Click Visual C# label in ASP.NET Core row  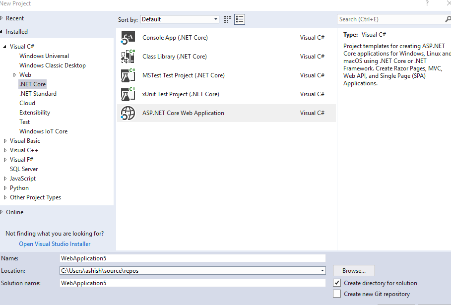click(312, 113)
